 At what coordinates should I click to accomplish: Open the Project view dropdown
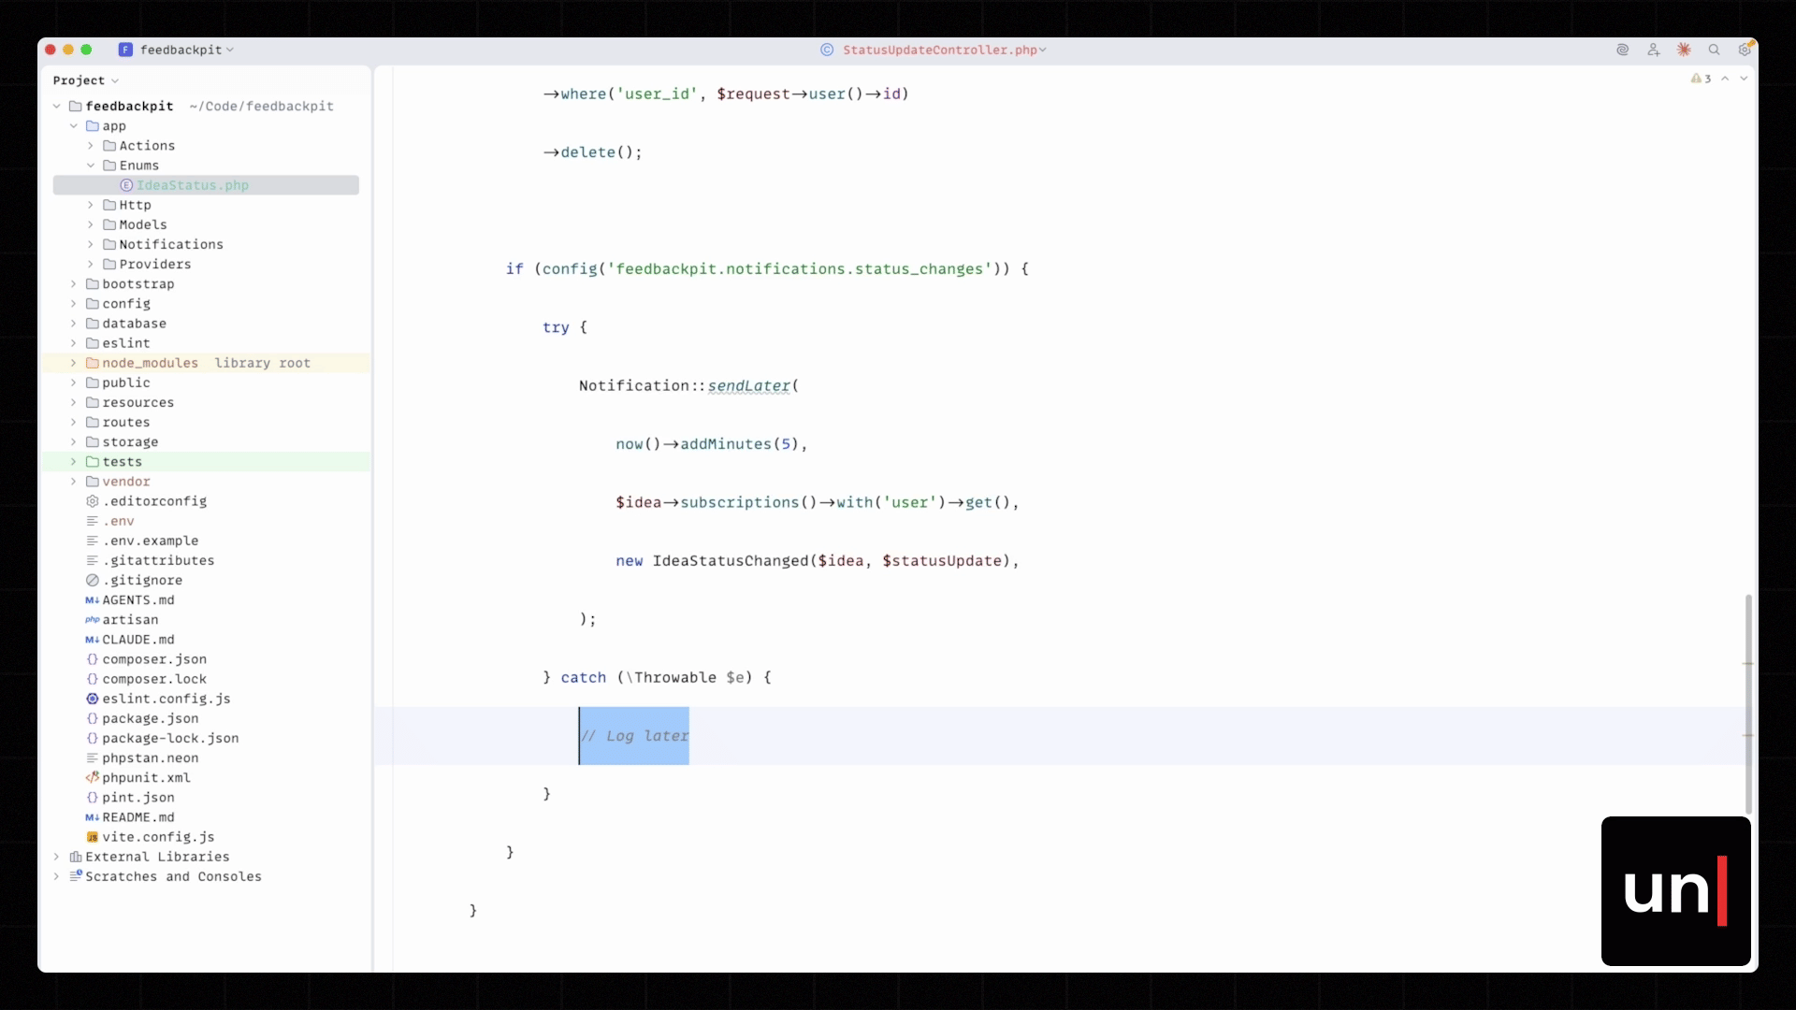pos(86,80)
